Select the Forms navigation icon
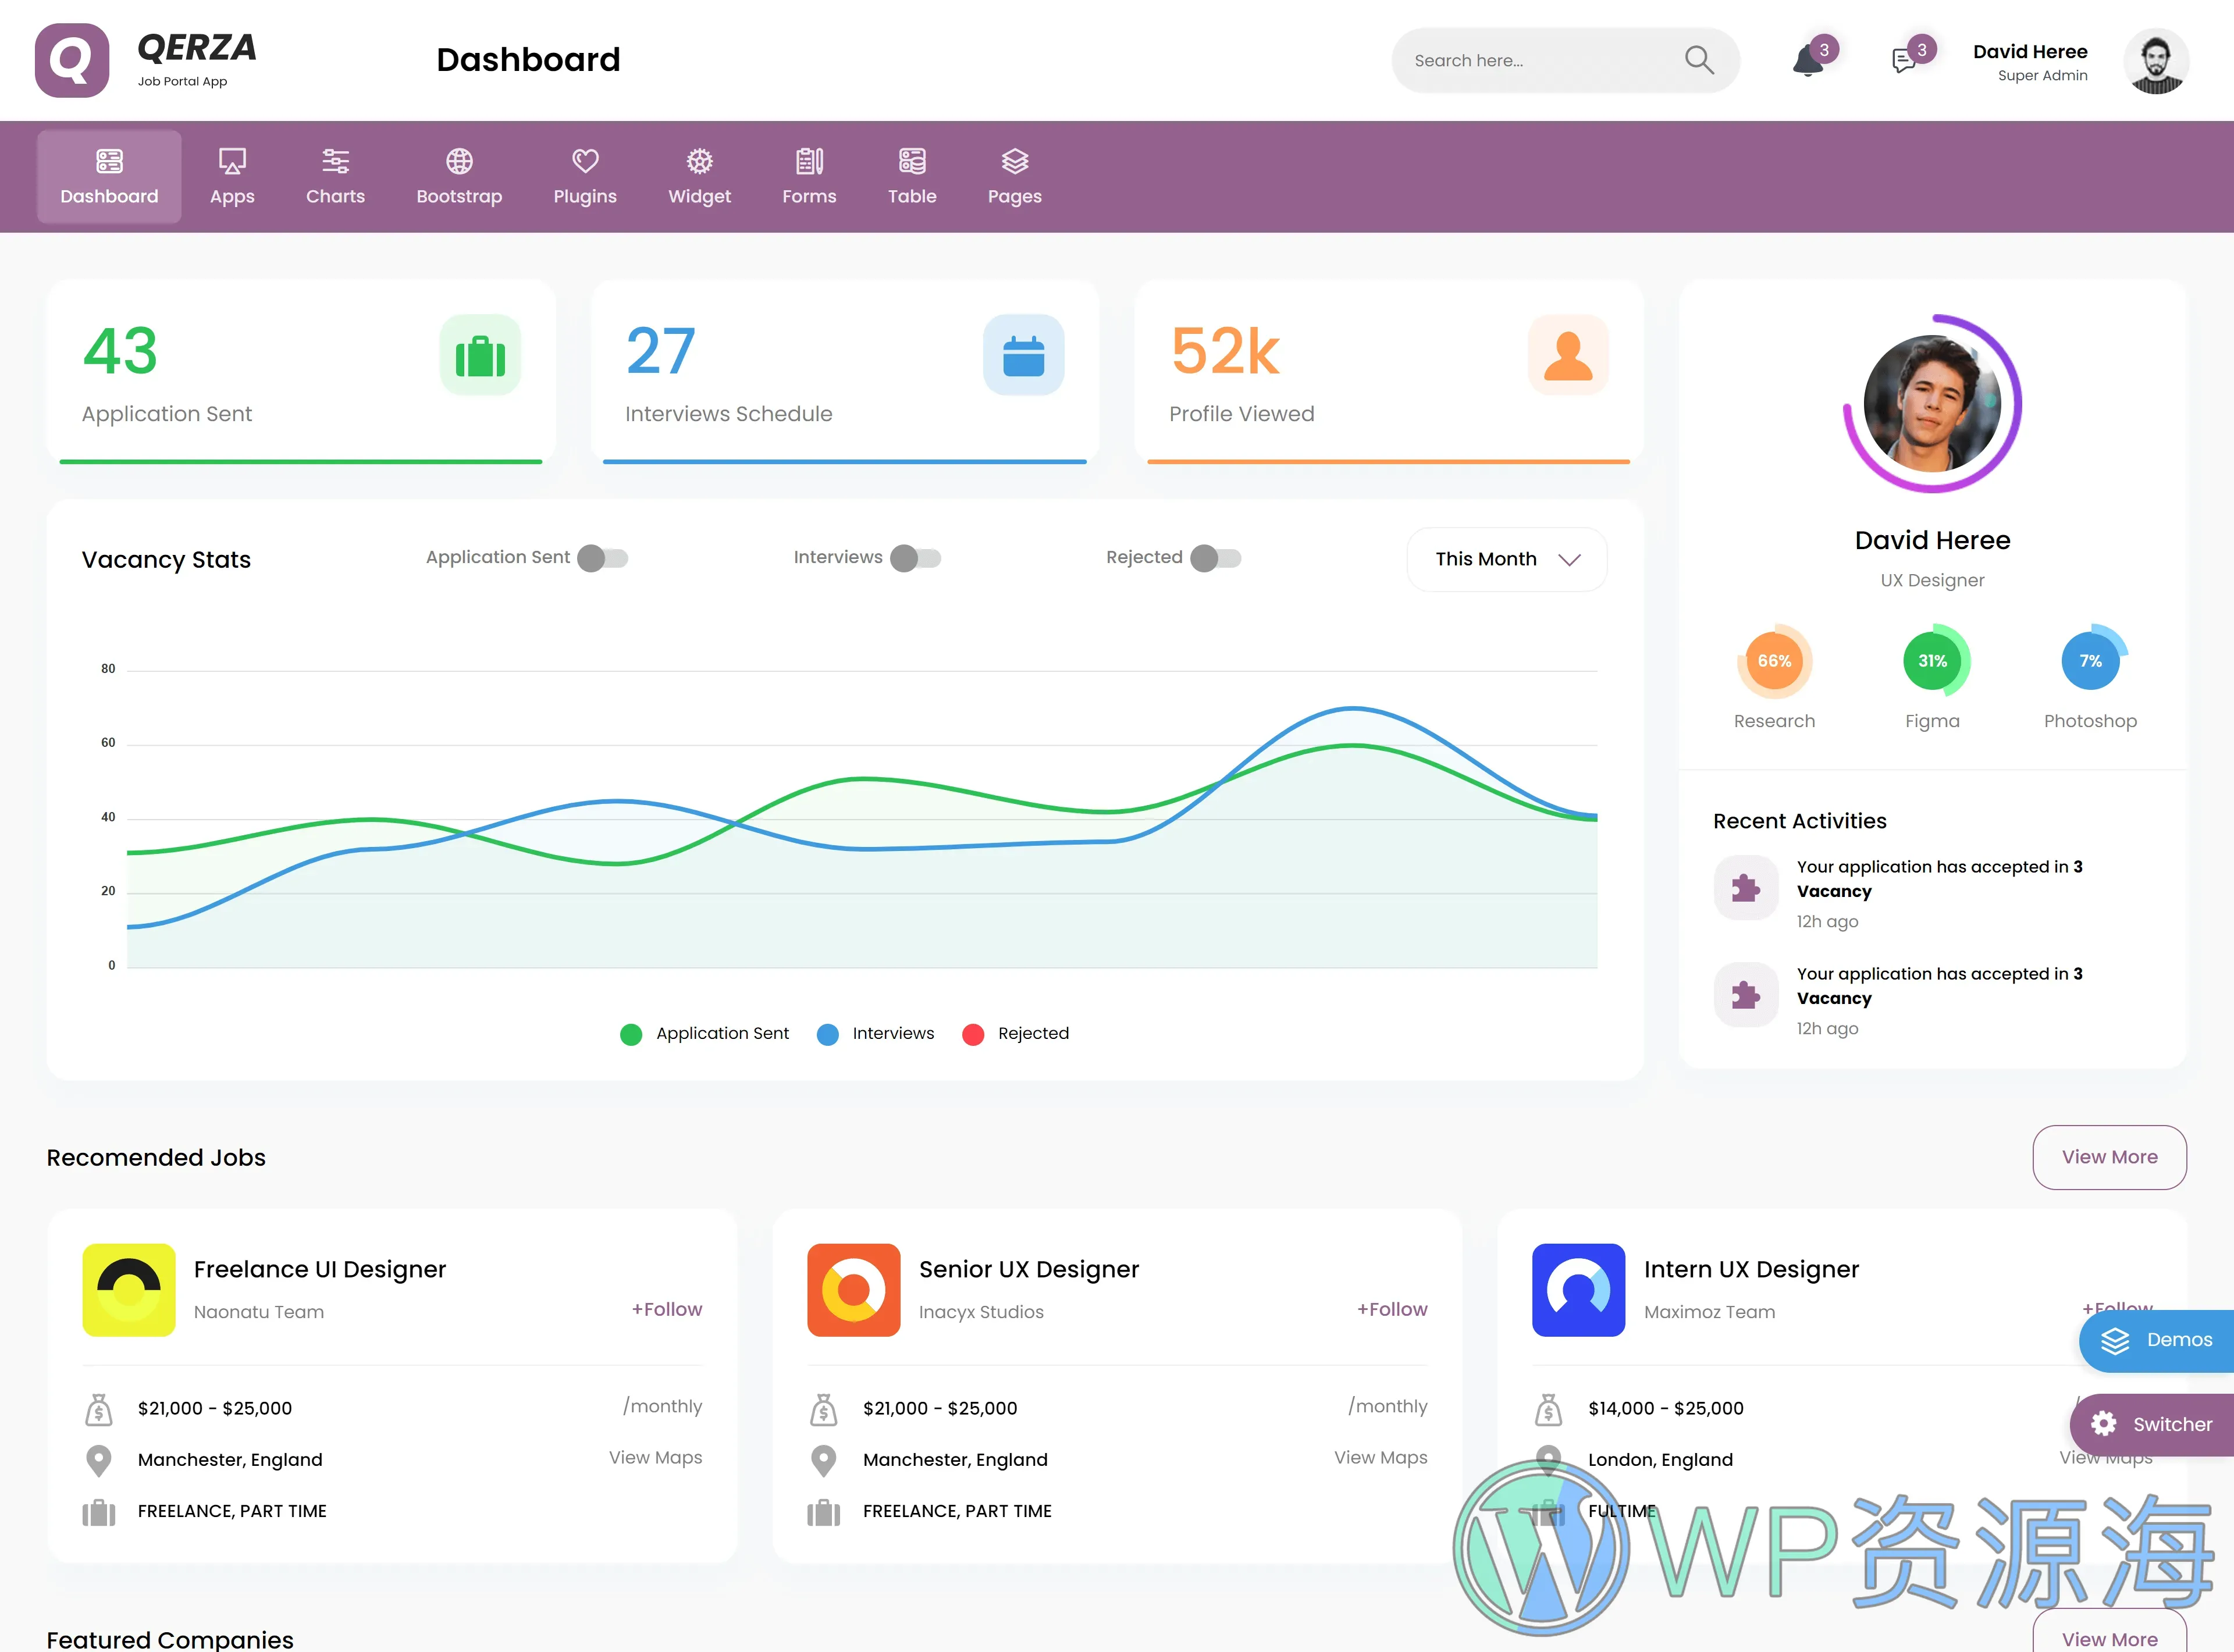The height and width of the screenshot is (1652, 2234). [809, 161]
